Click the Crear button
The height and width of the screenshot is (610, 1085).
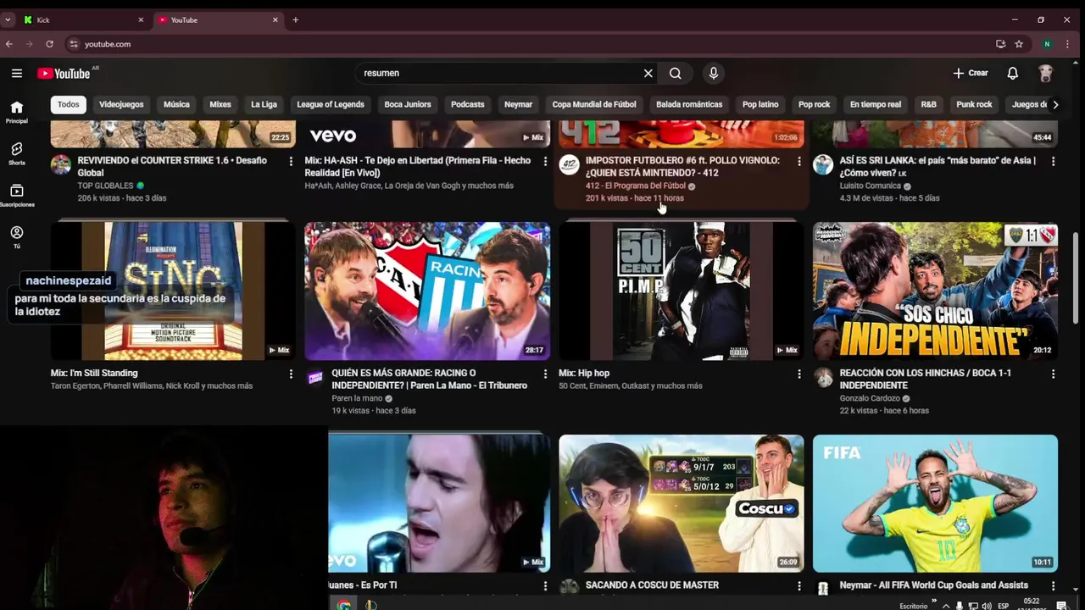pyautogui.click(x=971, y=73)
